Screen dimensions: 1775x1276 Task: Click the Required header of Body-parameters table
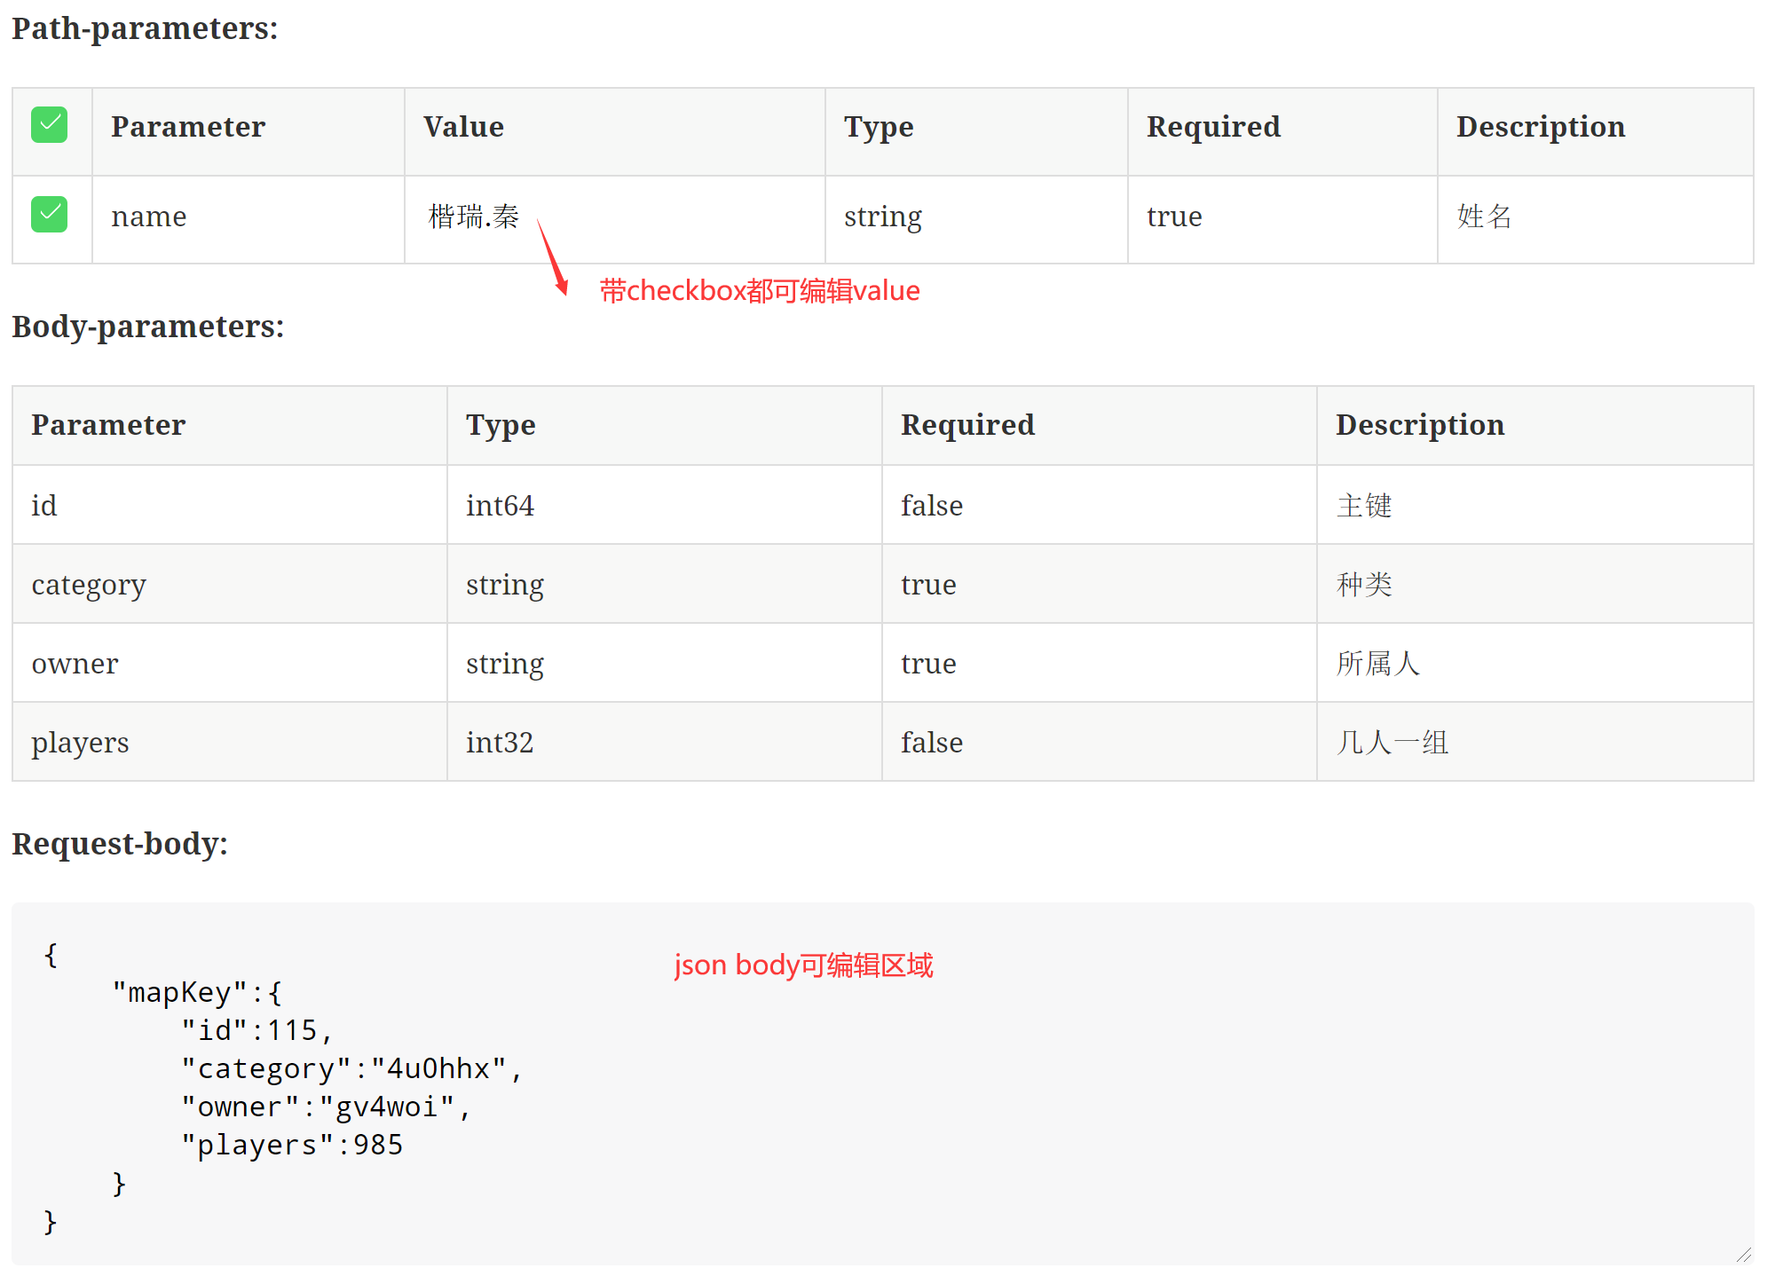tap(967, 425)
